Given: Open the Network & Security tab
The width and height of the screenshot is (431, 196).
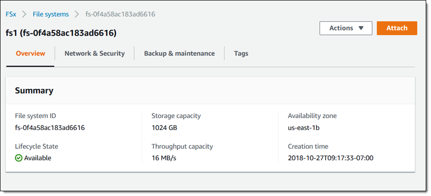Looking at the screenshot, I should pyautogui.click(x=94, y=54).
